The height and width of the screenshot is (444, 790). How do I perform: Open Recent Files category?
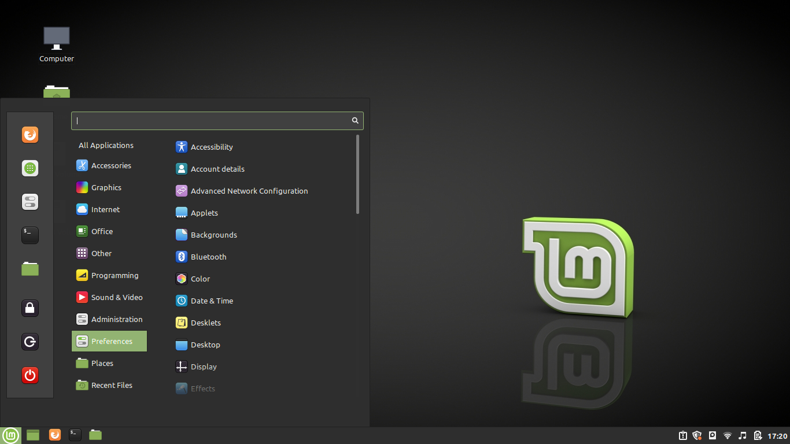tap(109, 385)
